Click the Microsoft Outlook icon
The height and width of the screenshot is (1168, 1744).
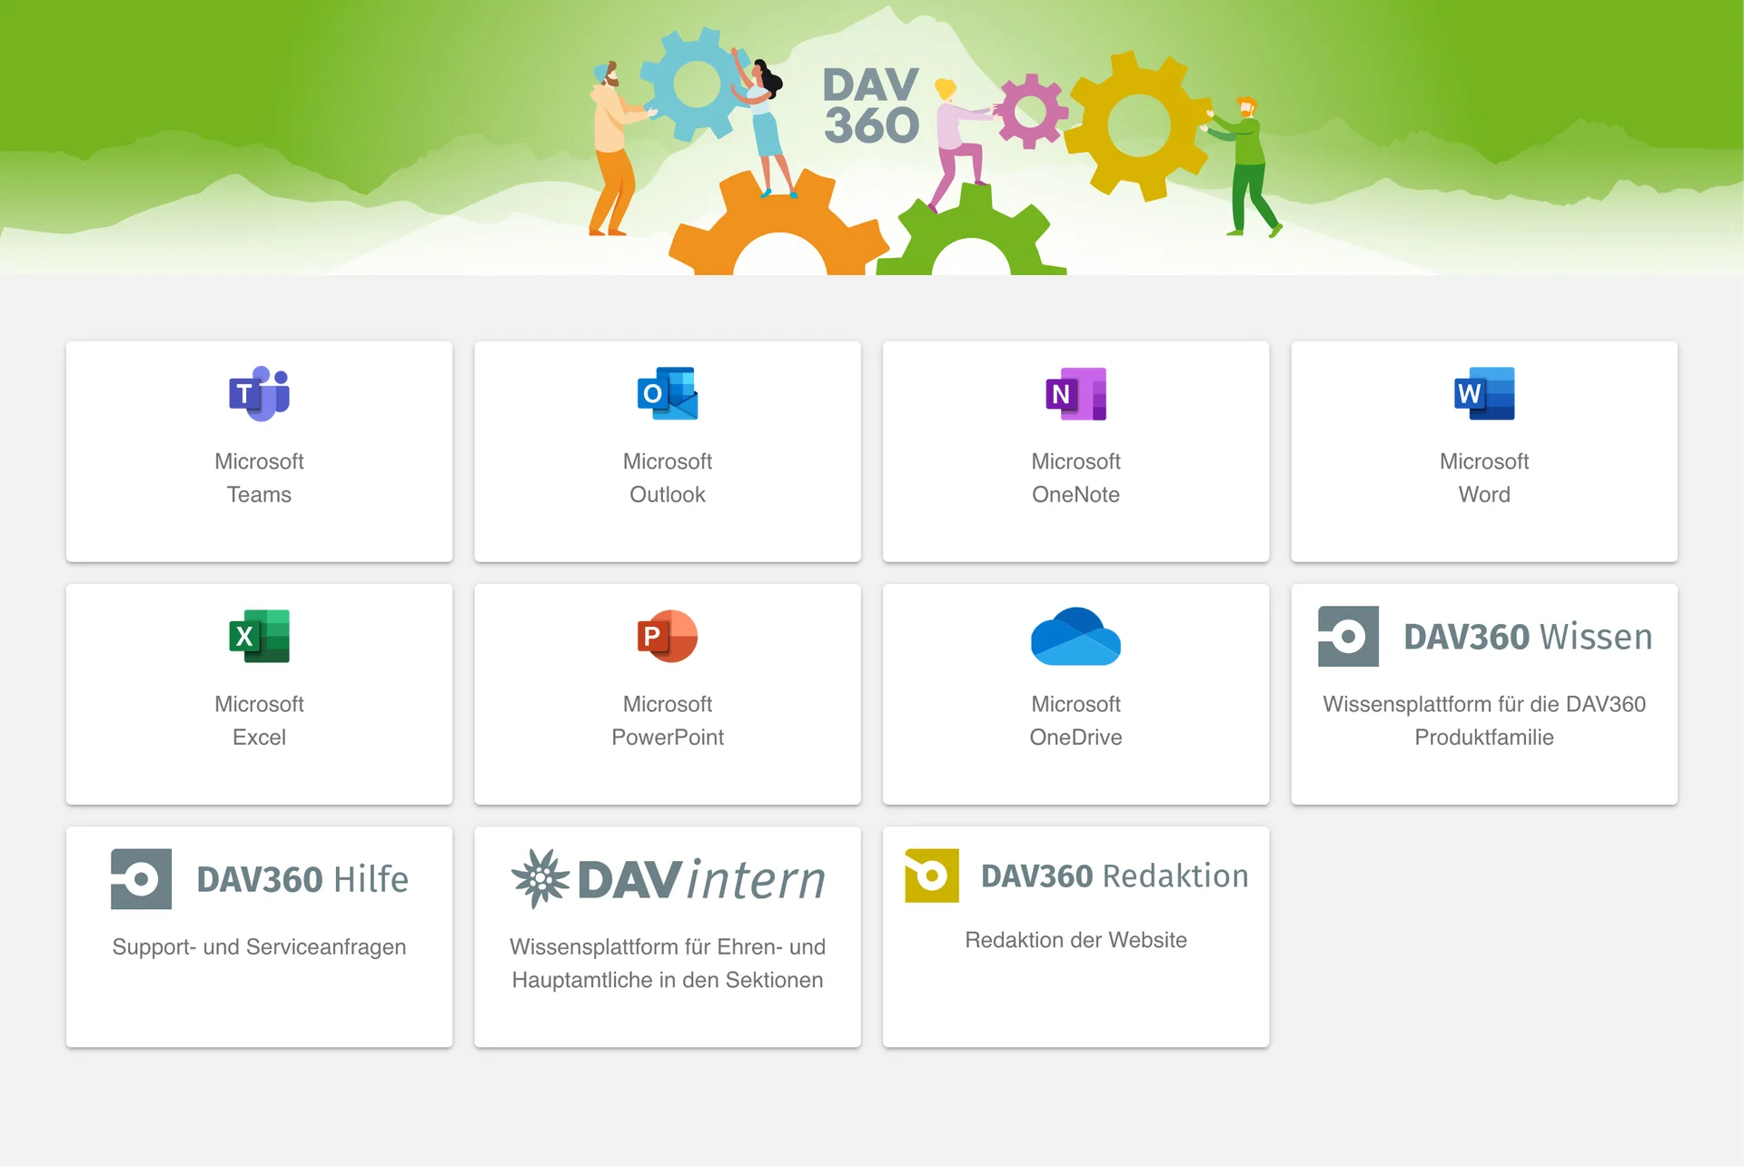(x=668, y=393)
